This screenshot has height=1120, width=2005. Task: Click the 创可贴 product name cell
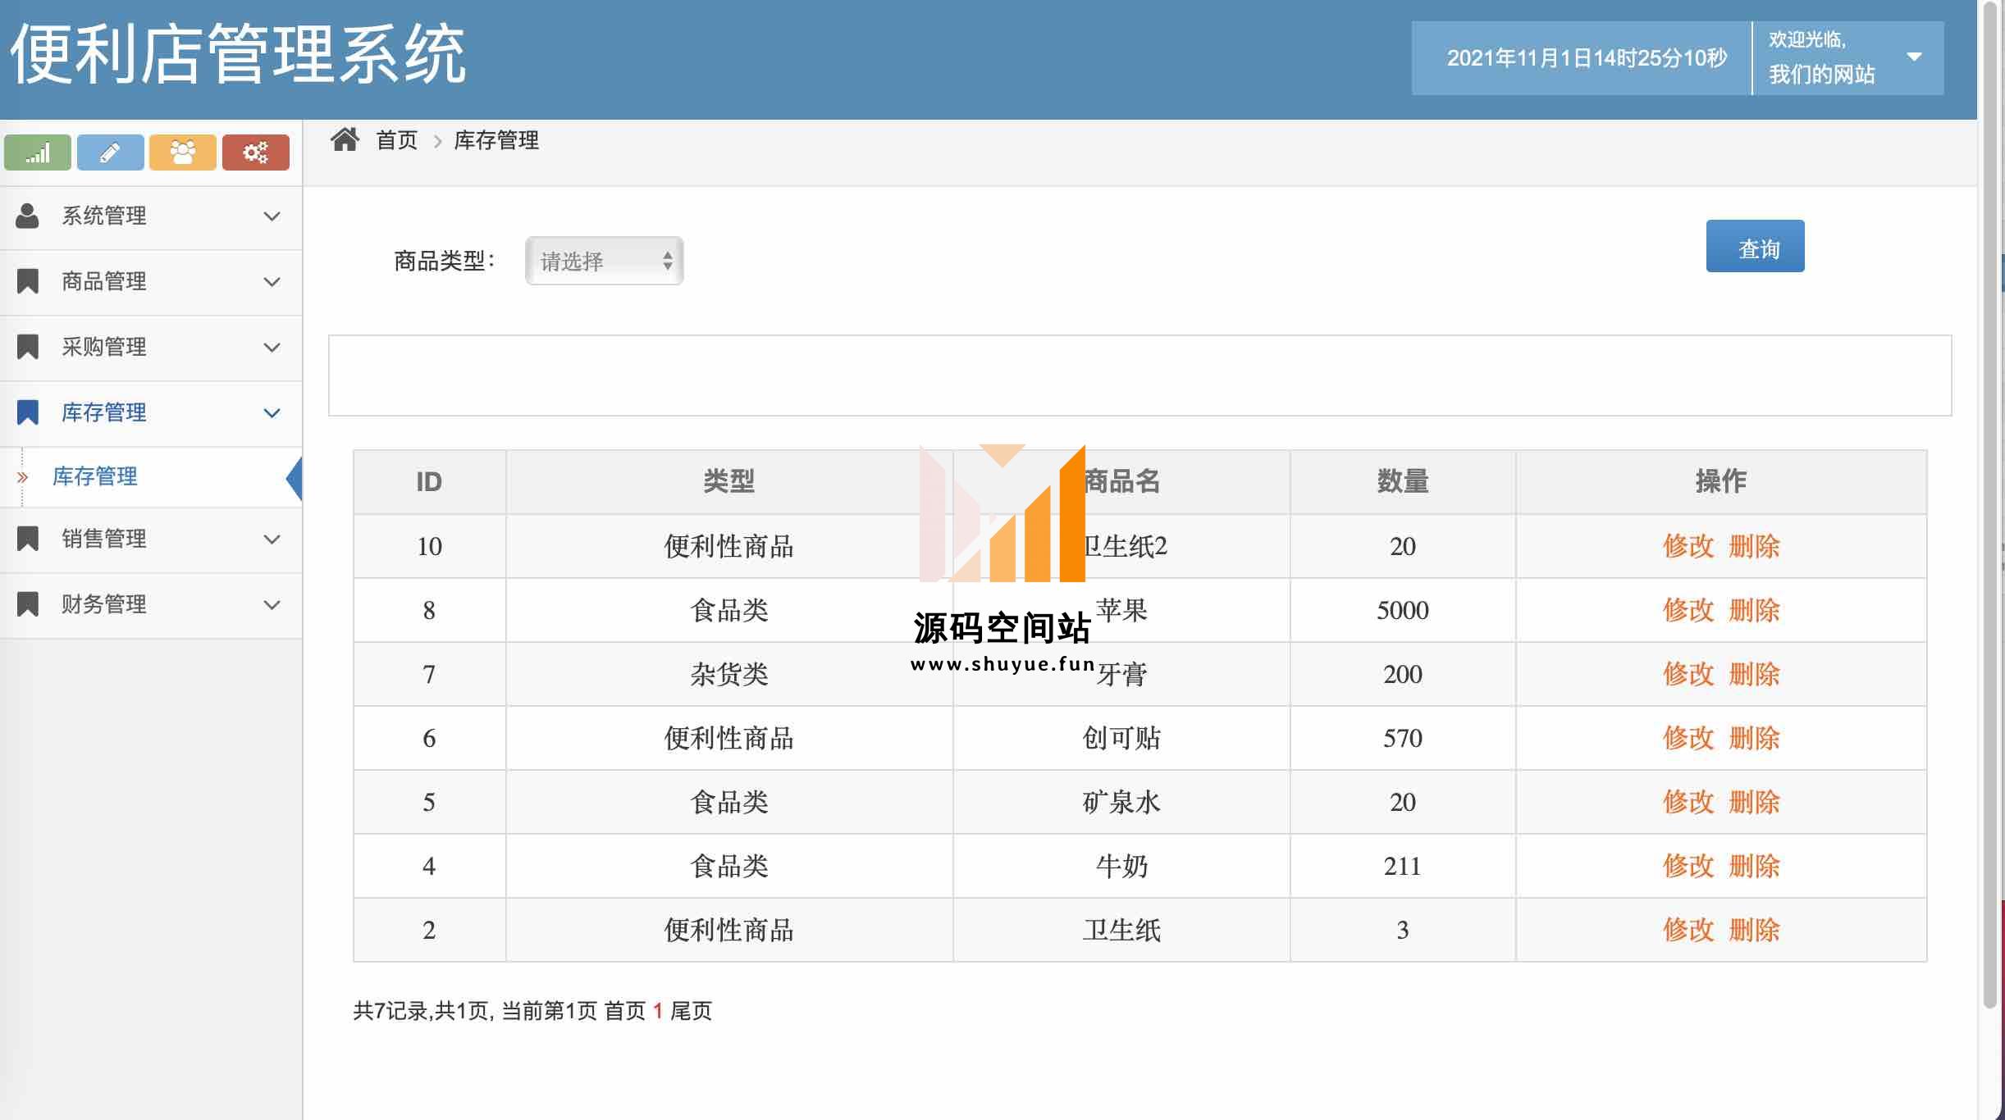pyautogui.click(x=1121, y=738)
